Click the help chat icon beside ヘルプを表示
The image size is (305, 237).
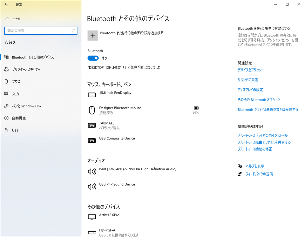pos(240,166)
